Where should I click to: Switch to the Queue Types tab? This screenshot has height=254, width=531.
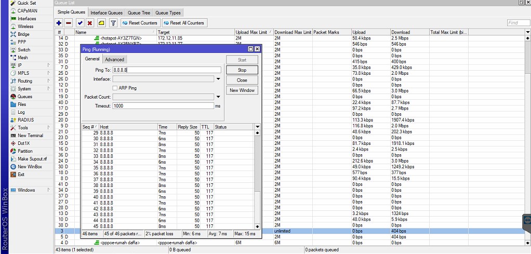coord(168,13)
